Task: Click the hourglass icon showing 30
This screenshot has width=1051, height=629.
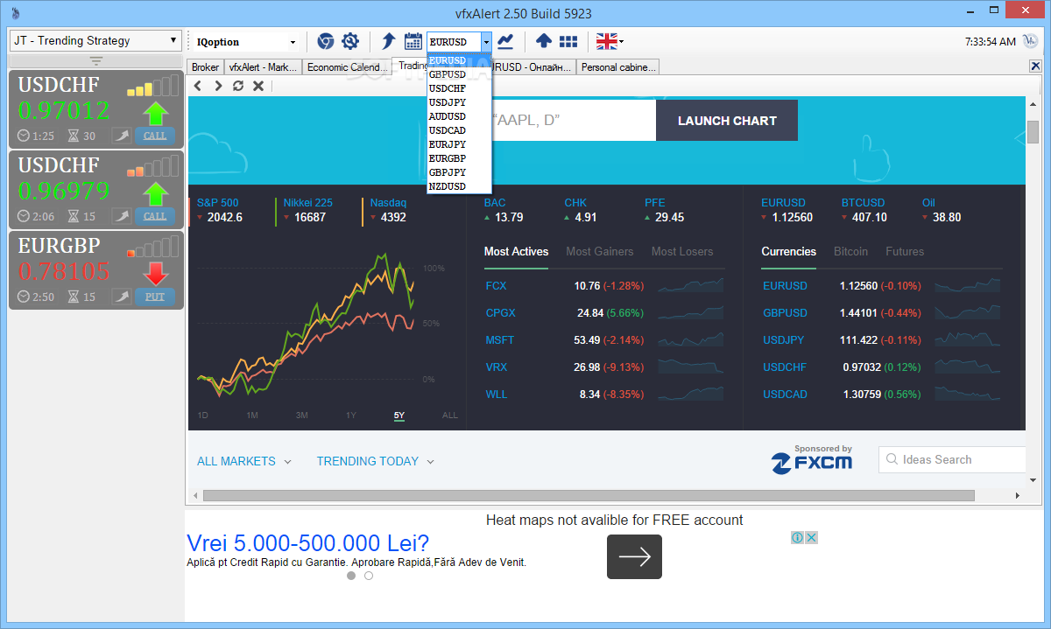Action: coord(74,136)
